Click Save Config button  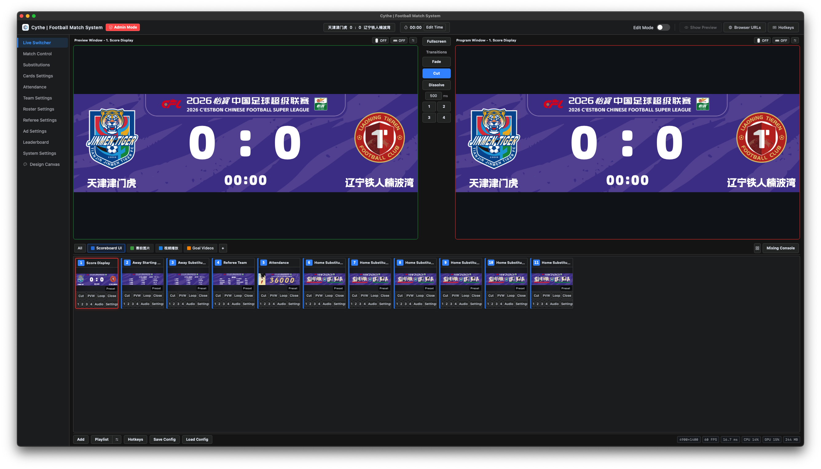164,440
